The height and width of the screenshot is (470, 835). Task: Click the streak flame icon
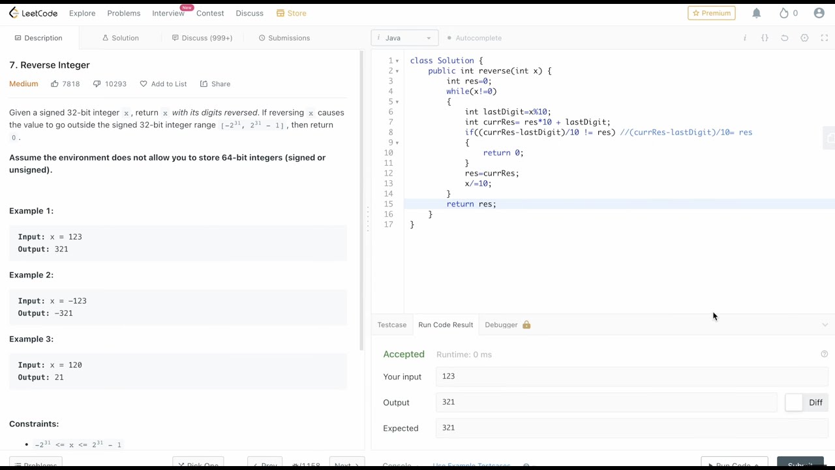(785, 13)
